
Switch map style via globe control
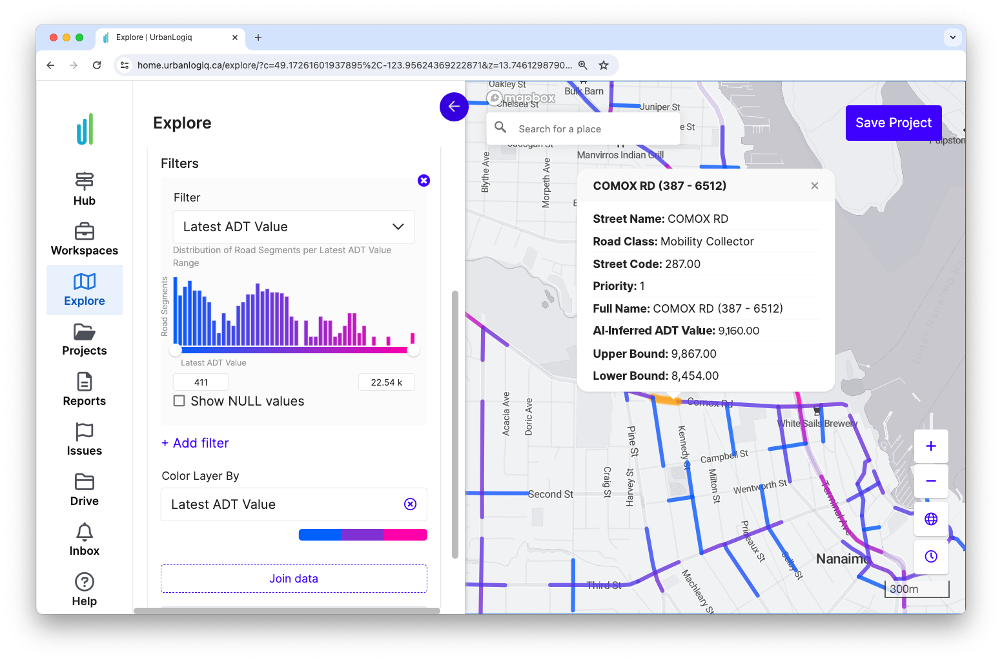pos(930,519)
